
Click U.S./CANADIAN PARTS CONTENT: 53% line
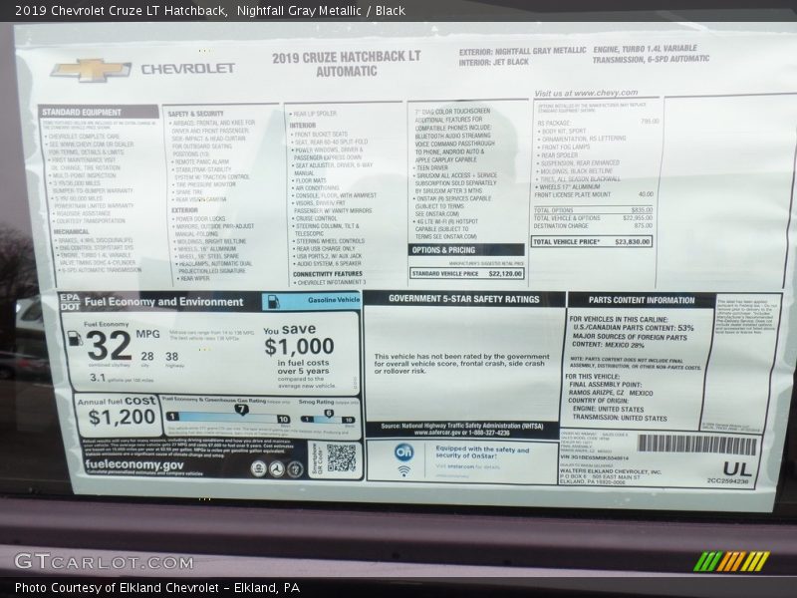(634, 328)
